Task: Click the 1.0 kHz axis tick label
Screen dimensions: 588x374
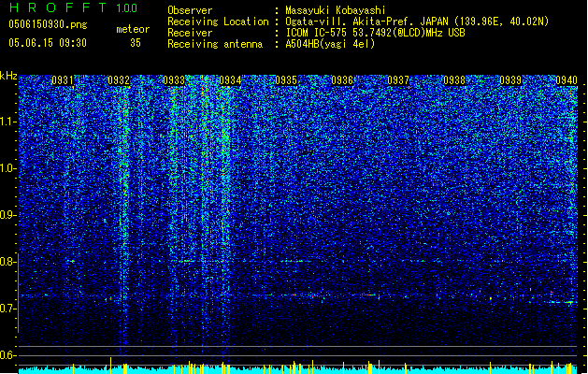Action: coord(8,168)
